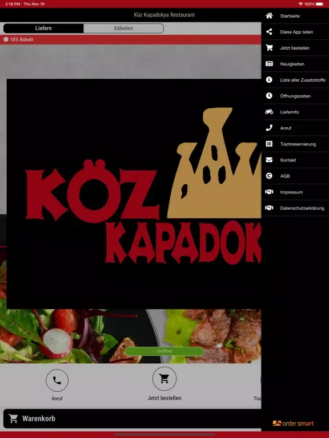Open the Warenkorb bar

point(133,419)
